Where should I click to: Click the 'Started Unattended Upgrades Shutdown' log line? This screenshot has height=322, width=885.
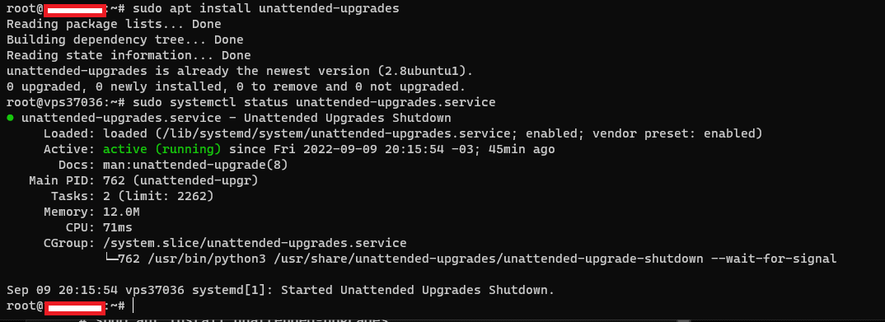pos(418,291)
